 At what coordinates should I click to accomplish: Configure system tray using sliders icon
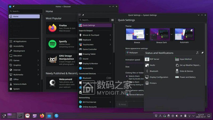(197, 53)
